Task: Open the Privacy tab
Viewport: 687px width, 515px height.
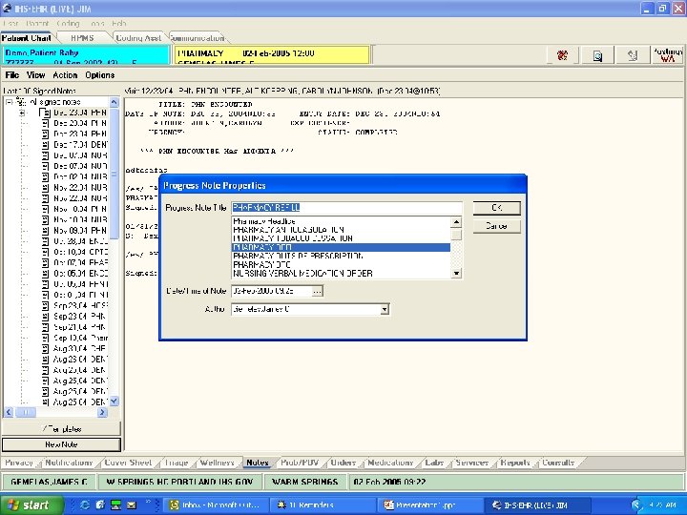Action: [19, 463]
